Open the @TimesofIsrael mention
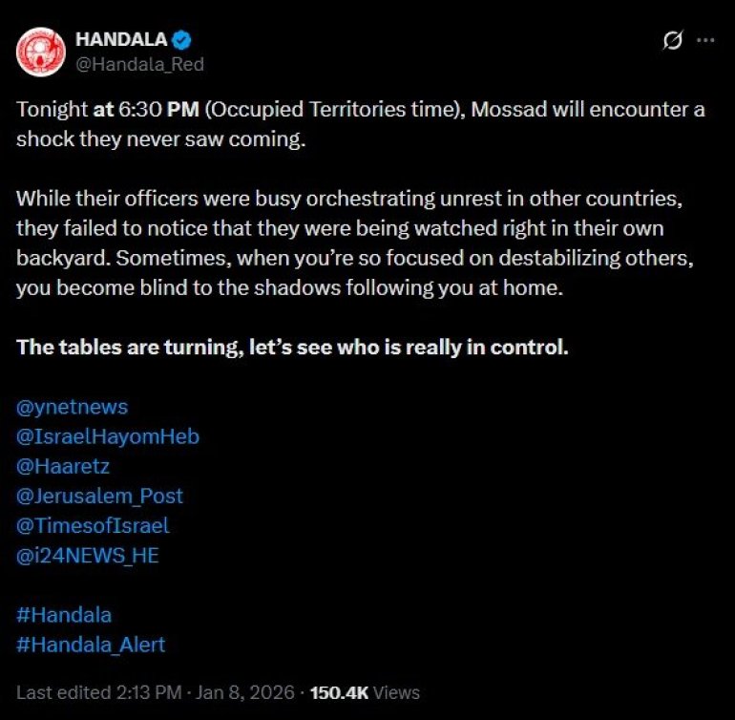Screen dimensions: 735x720 [93, 525]
